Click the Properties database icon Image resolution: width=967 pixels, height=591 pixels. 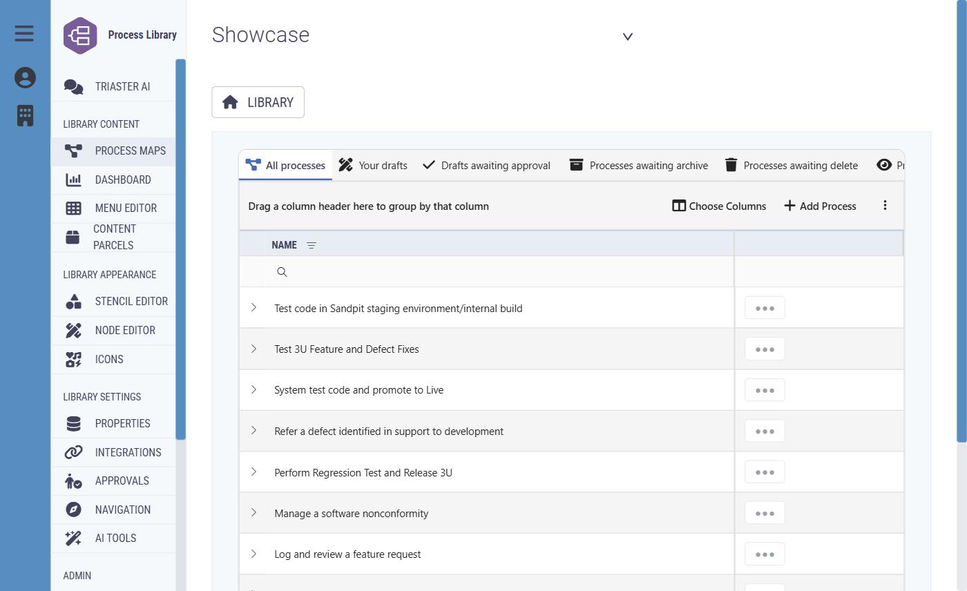click(x=73, y=423)
